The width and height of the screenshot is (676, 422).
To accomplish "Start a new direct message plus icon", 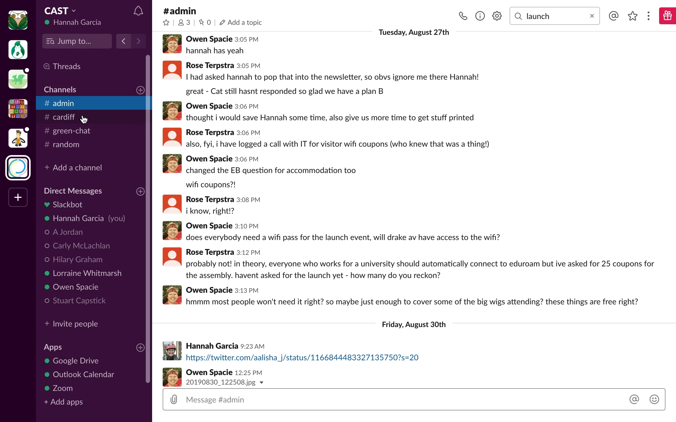I will pos(140,191).
